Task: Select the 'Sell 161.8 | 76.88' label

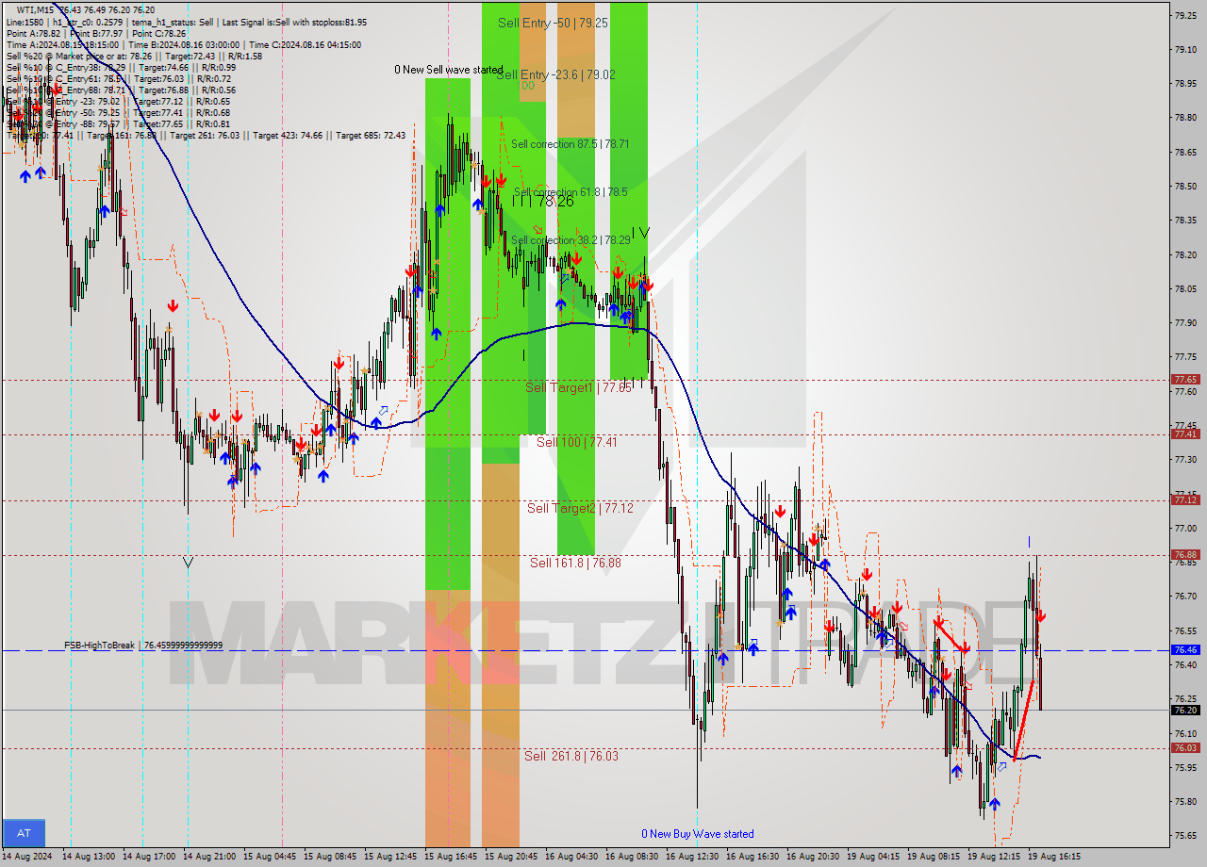Action: (x=575, y=563)
